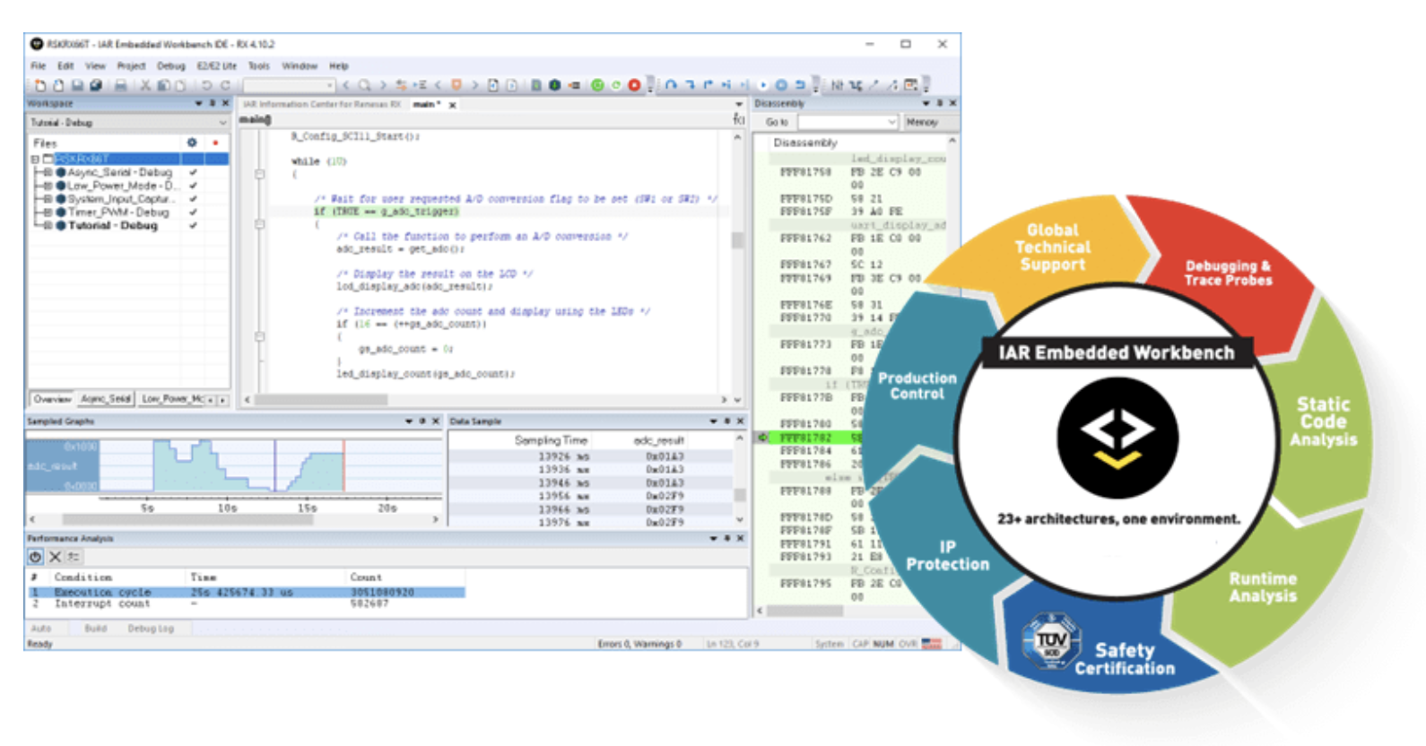1426x746 pixels.
Task: Click the X clear icon in Performance Analysis
Action: (x=55, y=557)
